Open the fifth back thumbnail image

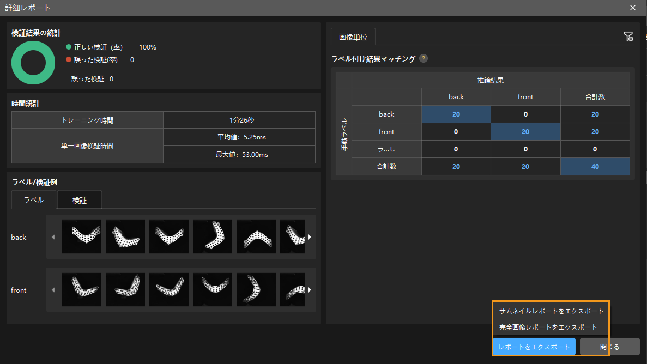[x=256, y=236]
